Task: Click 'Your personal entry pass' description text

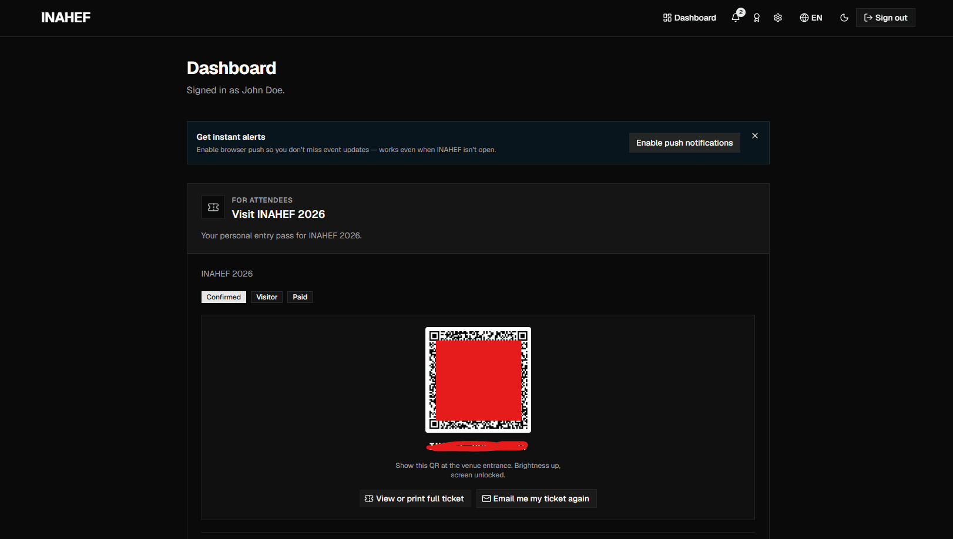Action: [x=281, y=235]
